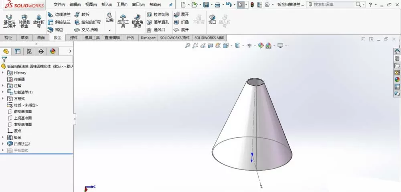The image size is (401, 192).
Task: Switch to the 焊件 ribbon tab
Action: pos(74,38)
